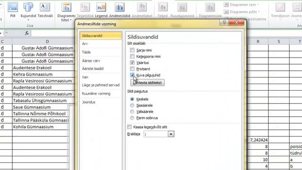Select the Sildisuvandid category

click(101, 36)
